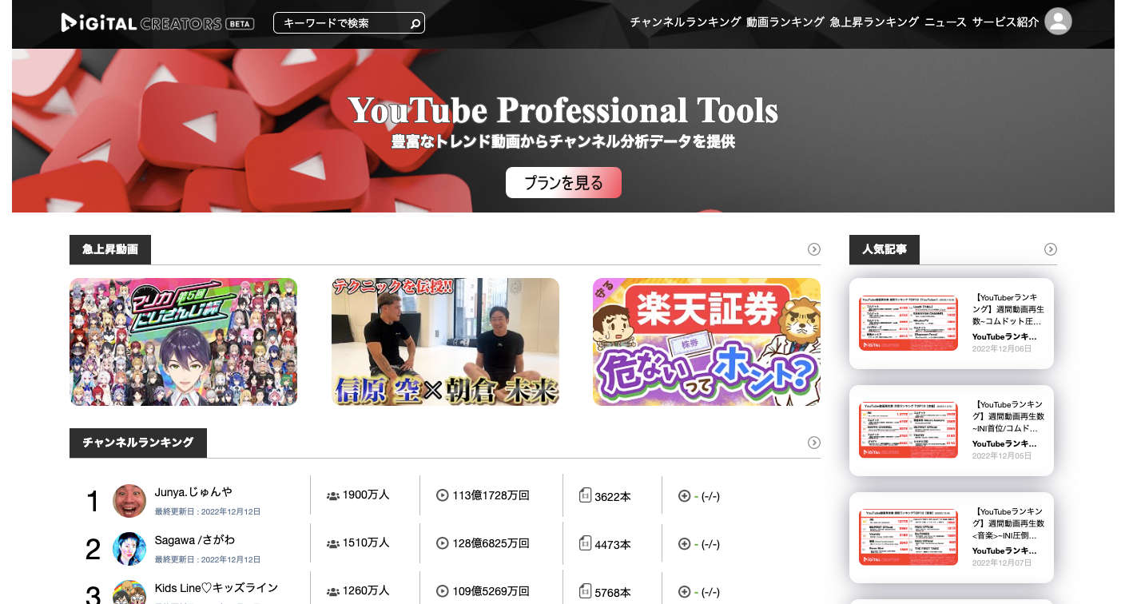Open article thumbnail dated 2022年12月06日
1133x604 pixels.
pyautogui.click(x=908, y=323)
